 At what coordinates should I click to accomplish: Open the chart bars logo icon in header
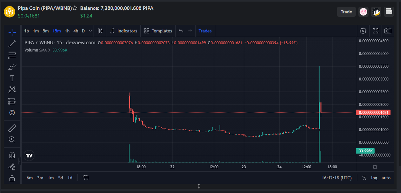[x=377, y=12]
